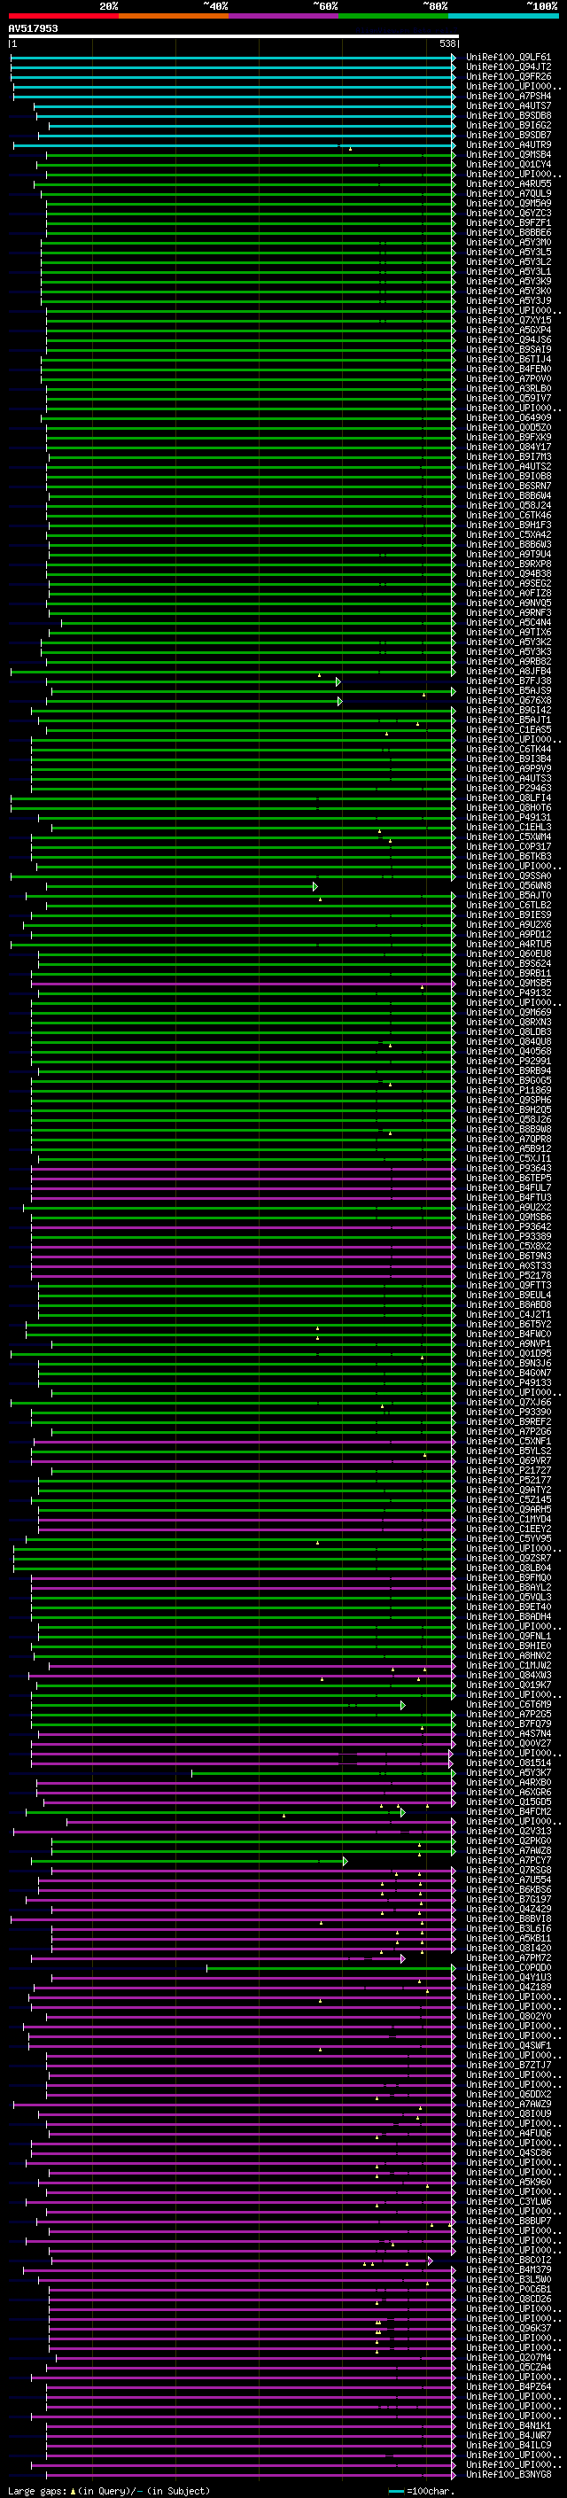
Task: Open the UniRef100_B8BUP7 hit
Action: (508, 2221)
